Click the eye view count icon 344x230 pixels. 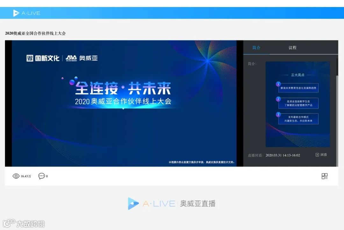click(16, 176)
